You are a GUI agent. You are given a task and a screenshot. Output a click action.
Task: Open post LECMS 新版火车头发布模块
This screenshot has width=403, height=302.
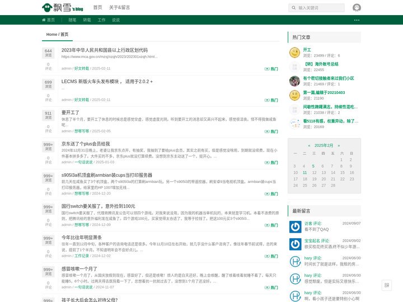click(x=107, y=82)
